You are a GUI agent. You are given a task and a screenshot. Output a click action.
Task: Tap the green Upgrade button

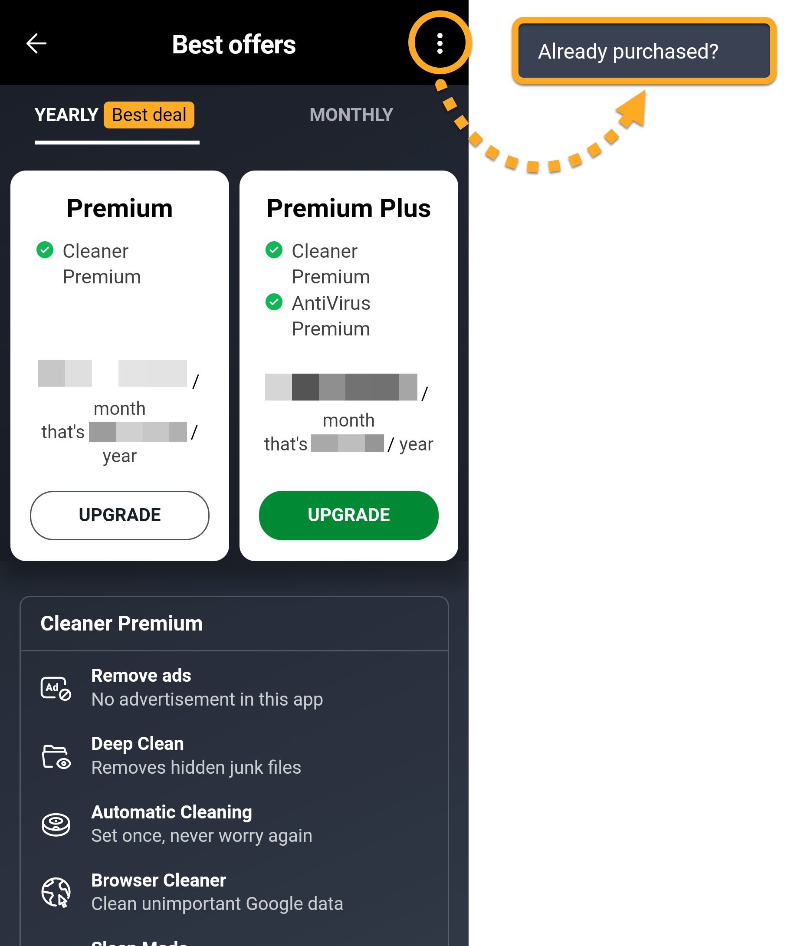tap(348, 515)
